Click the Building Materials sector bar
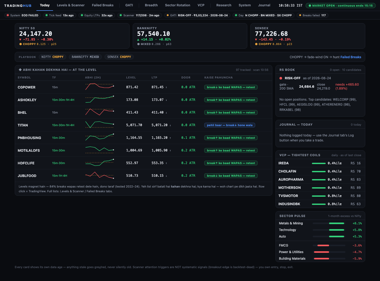Screen dimensions: 380x281 329,259
